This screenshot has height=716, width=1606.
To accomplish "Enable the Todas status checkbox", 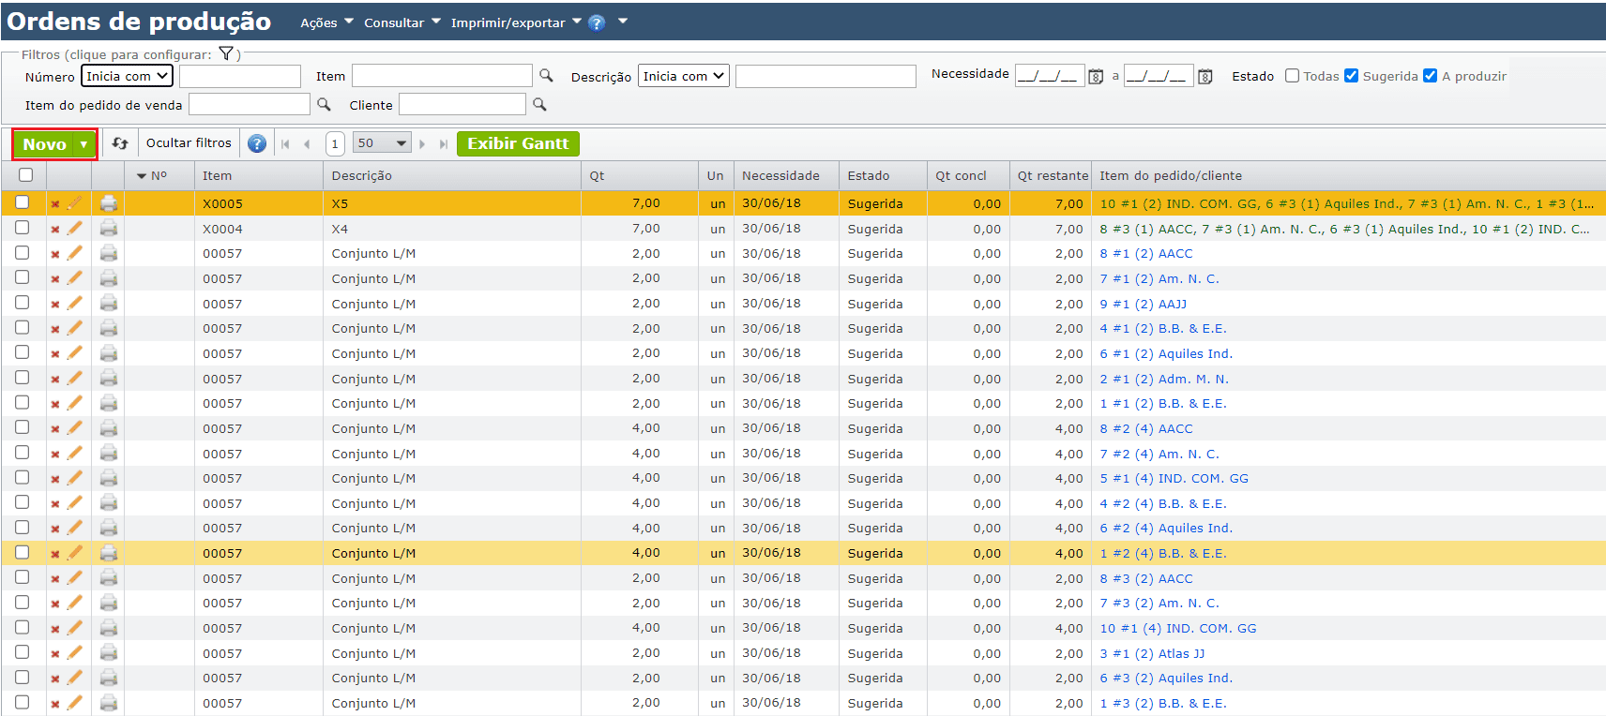I will pyautogui.click(x=1292, y=76).
